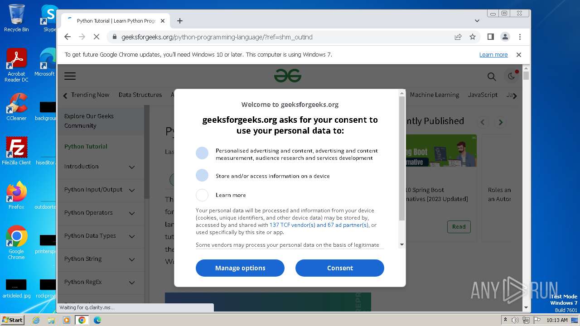Open Learn more link in update bar
Viewport: 580px width, 326px height.
493,55
